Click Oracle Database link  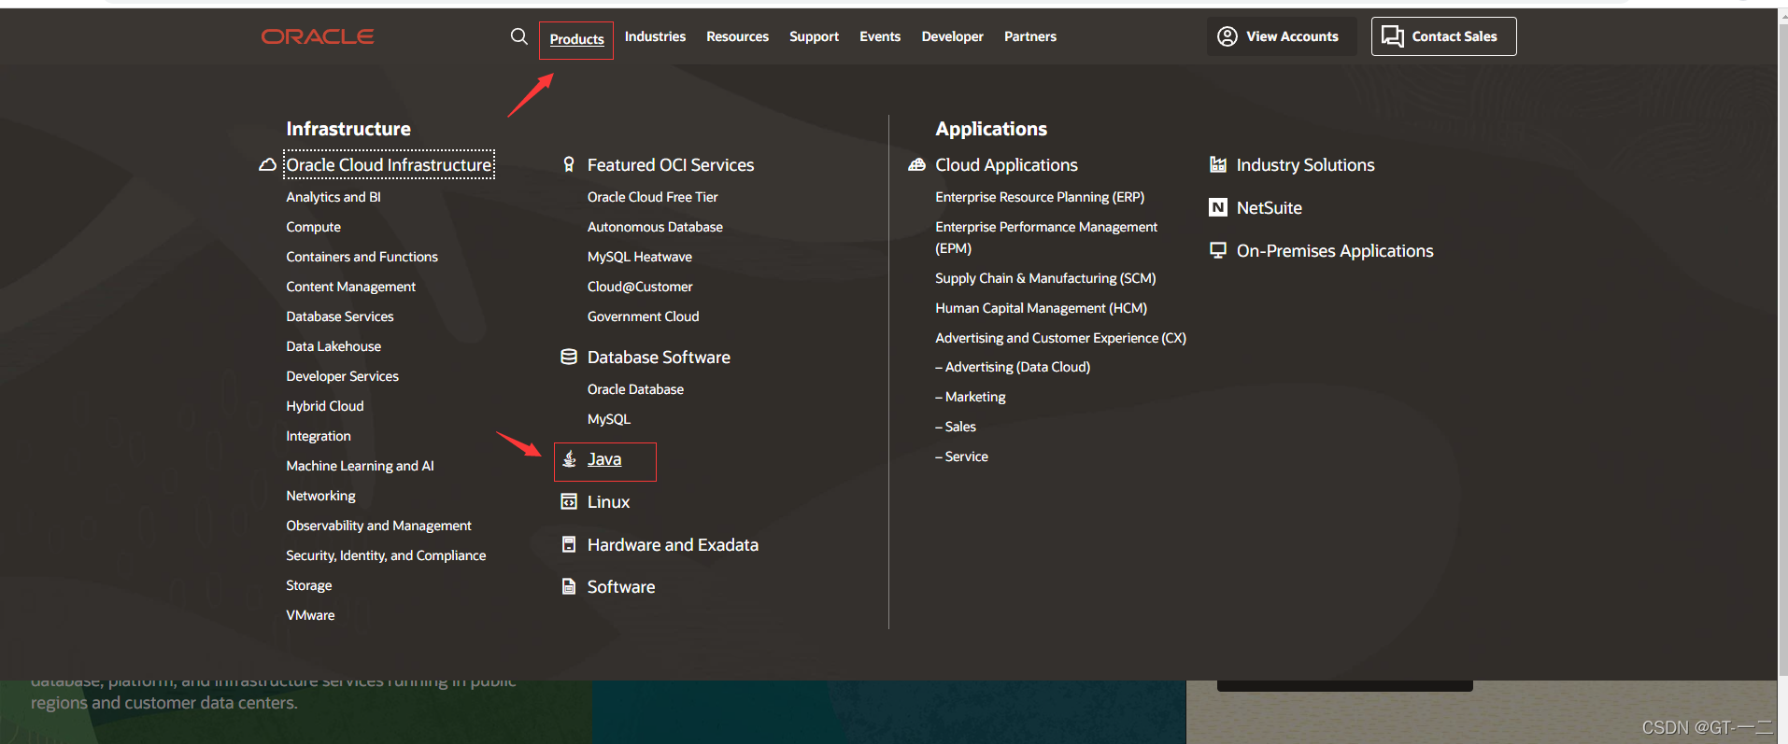(x=635, y=389)
